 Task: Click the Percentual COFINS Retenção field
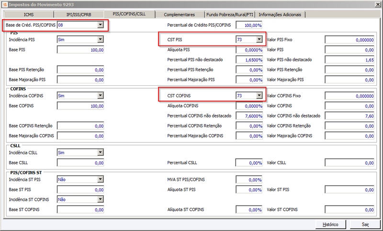[249, 126]
